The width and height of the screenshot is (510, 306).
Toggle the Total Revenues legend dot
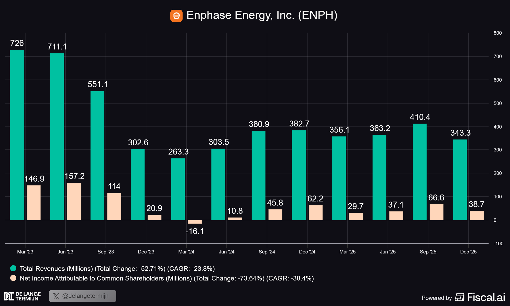click(x=13, y=268)
